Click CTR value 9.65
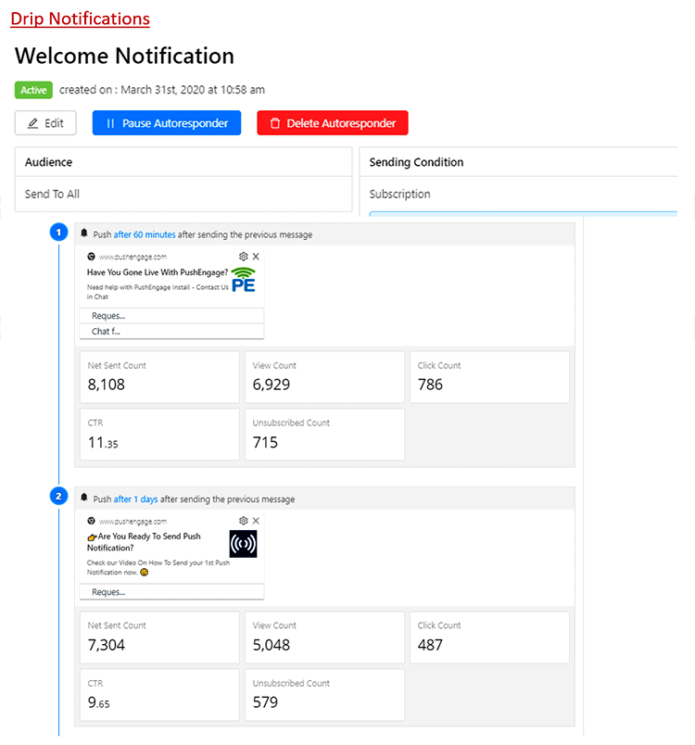695x745 pixels. 99,702
